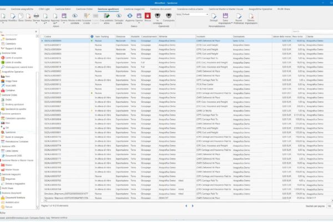
Task: Sort by the Destinatario column header
Action: pos(252,37)
